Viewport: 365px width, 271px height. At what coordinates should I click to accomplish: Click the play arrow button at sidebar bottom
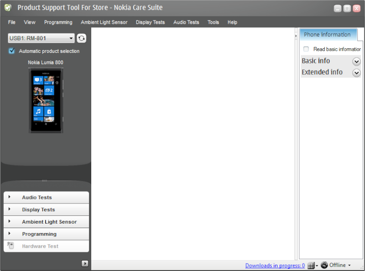coord(85,263)
